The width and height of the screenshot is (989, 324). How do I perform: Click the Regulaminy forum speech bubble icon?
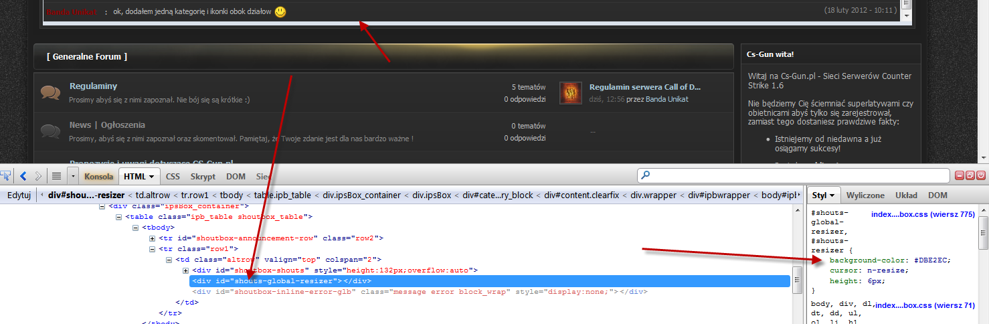(50, 92)
